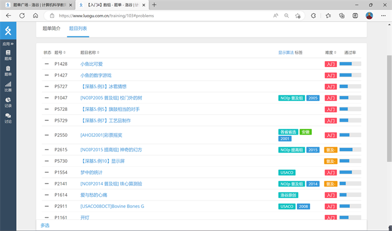Screen dimensions: 392x231
Task: Open 记录 records sidebar icon
Action: 8,102
